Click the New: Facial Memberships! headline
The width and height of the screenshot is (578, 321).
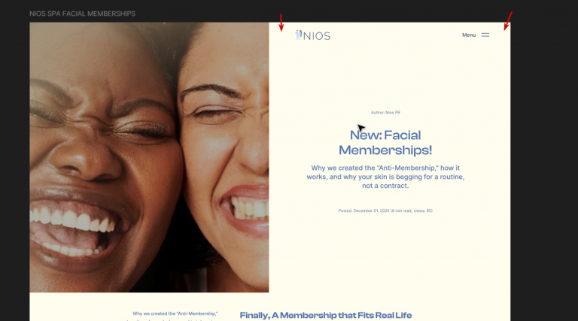pos(385,143)
